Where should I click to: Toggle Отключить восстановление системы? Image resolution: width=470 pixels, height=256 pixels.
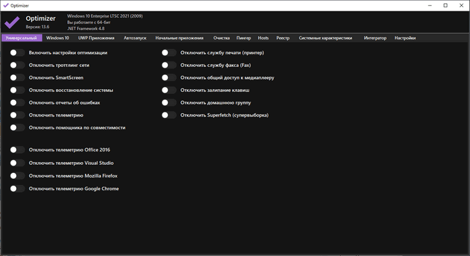click(17, 90)
